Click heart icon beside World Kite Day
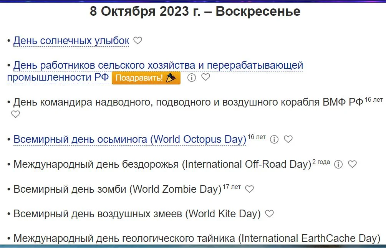386x248 pixels. coord(270,213)
